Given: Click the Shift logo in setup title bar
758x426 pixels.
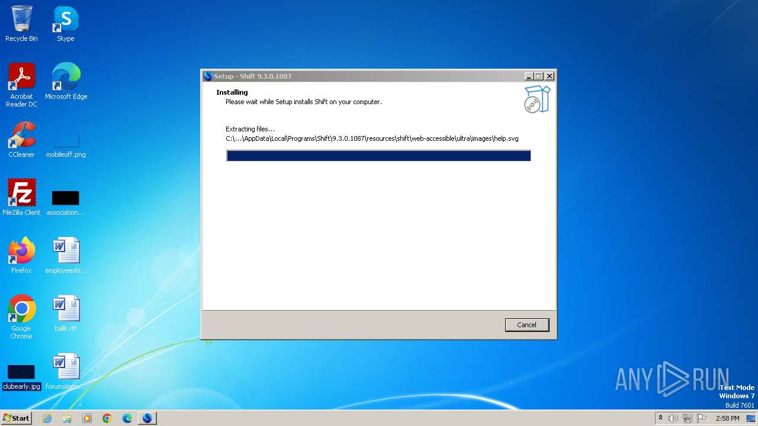Looking at the screenshot, I should point(208,76).
